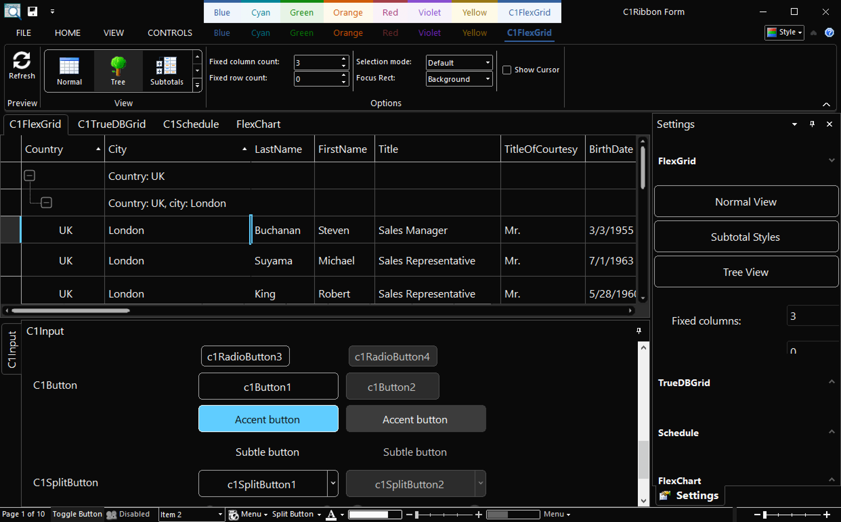Click the Tree View button in Settings
This screenshot has width=841, height=522.
[x=746, y=272]
